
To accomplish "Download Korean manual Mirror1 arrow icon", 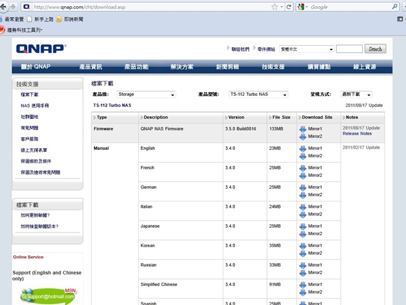I will point(303,246).
